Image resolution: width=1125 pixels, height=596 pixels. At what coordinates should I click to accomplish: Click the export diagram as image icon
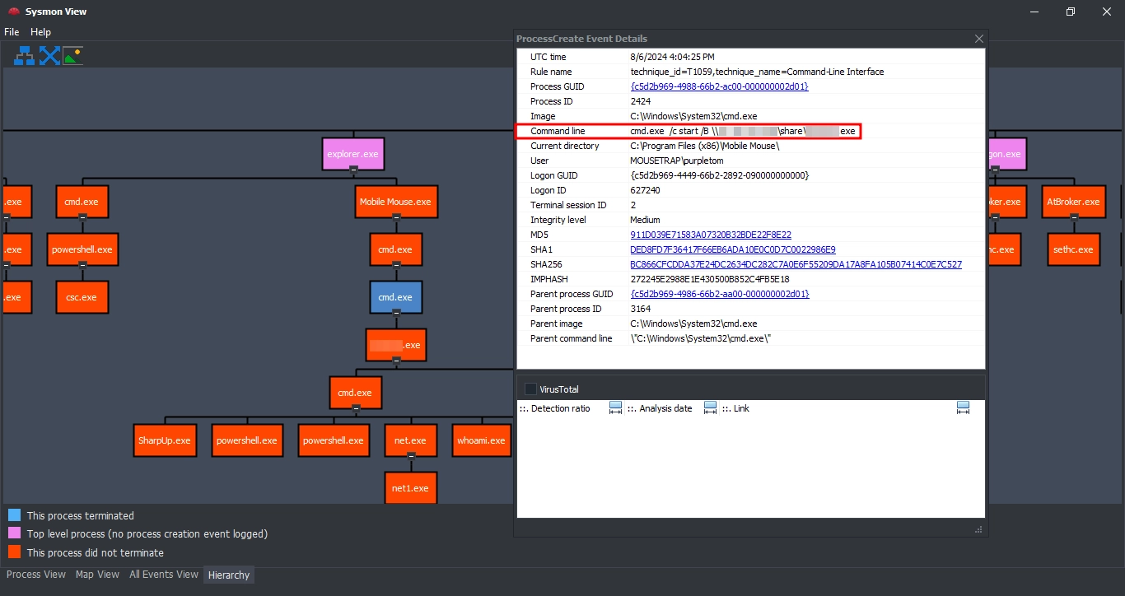(73, 56)
